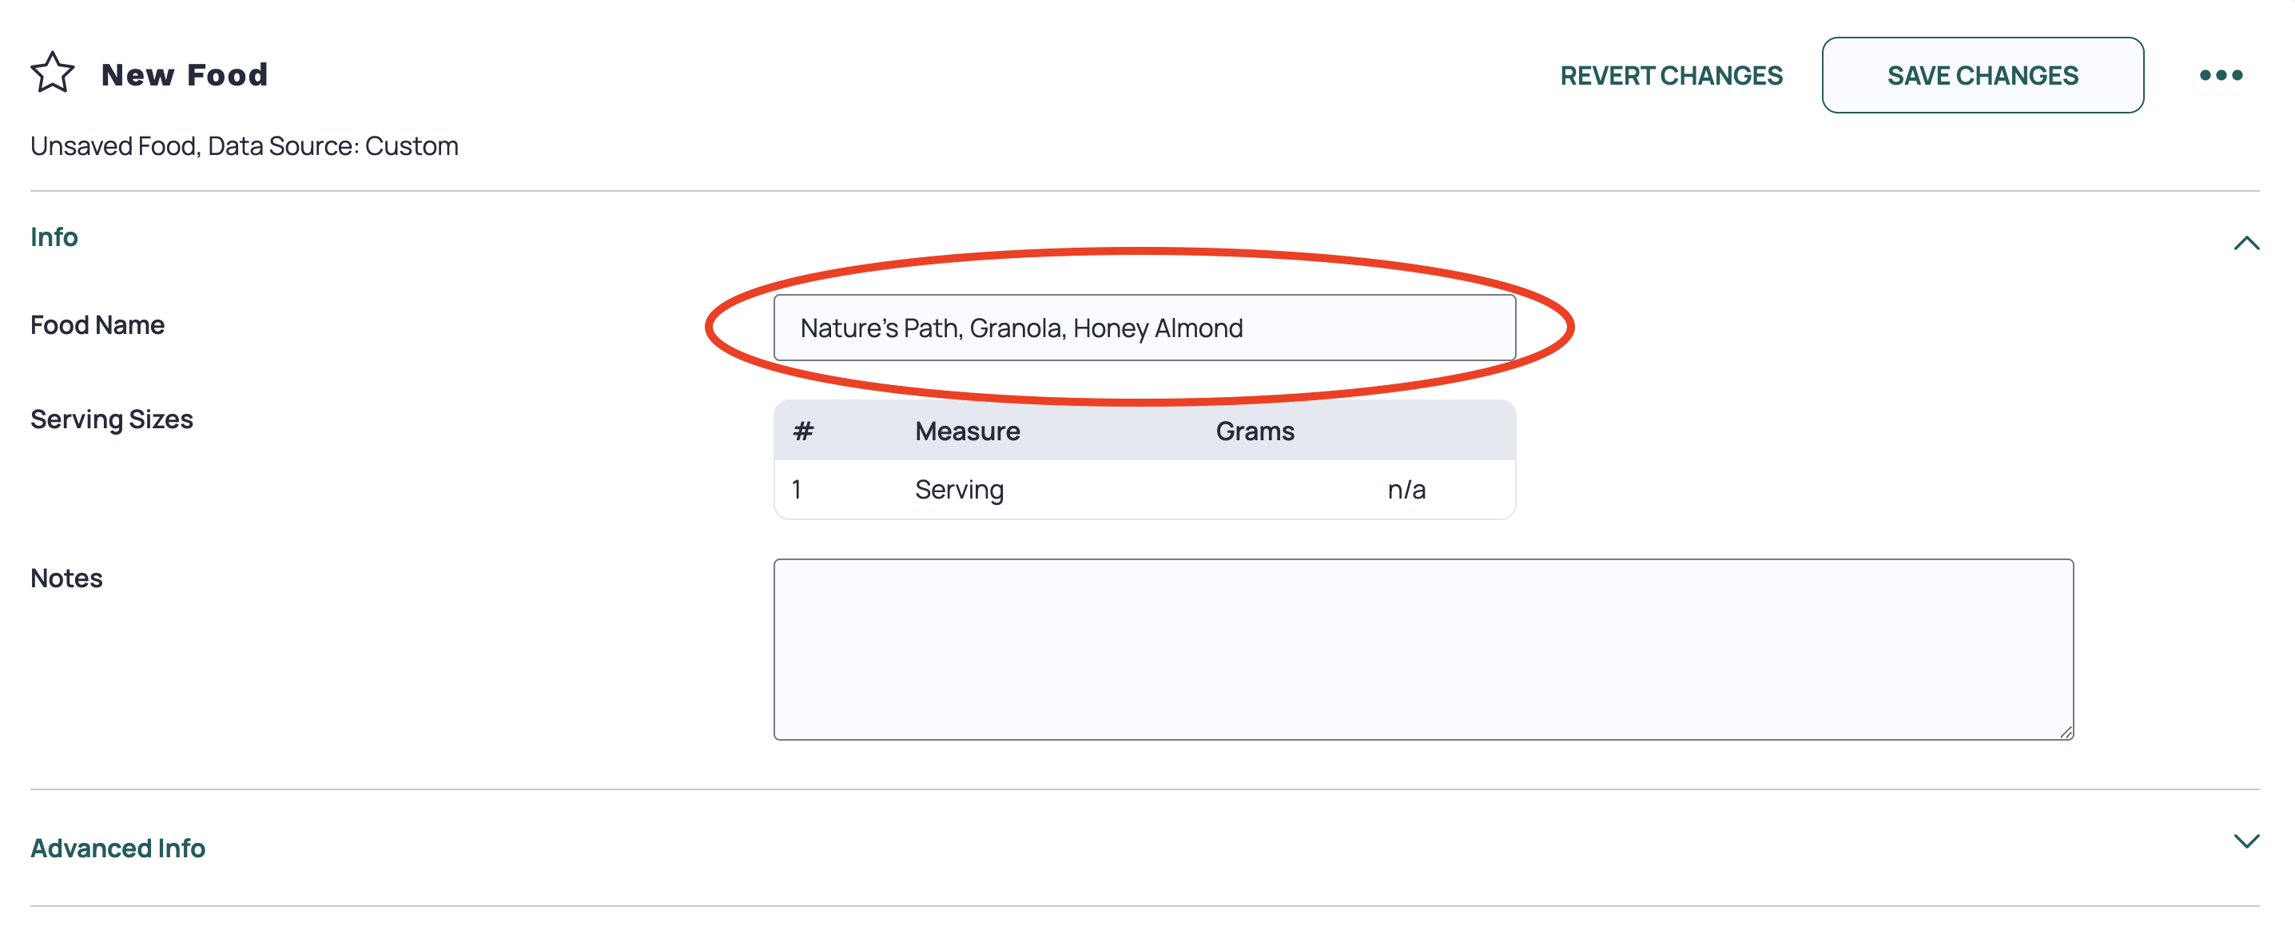Screen dimensions: 2295x930
Task: Select the Serving measure cell
Action: [x=959, y=490]
